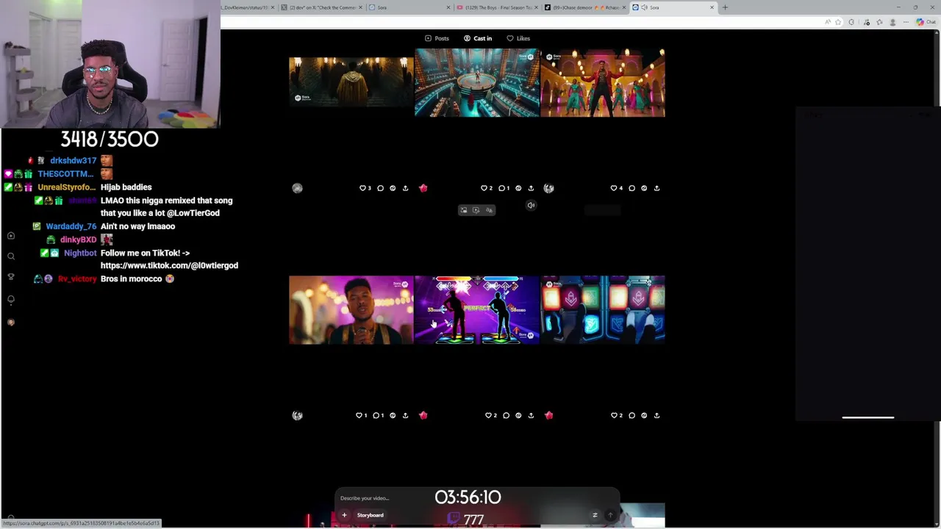Open comments on the man singing post

click(378, 415)
